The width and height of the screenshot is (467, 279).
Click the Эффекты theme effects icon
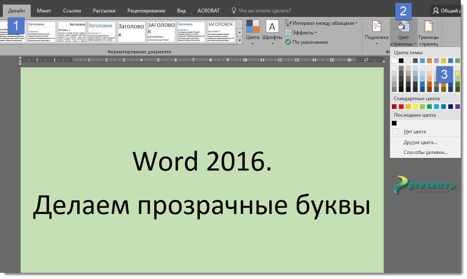coord(288,32)
